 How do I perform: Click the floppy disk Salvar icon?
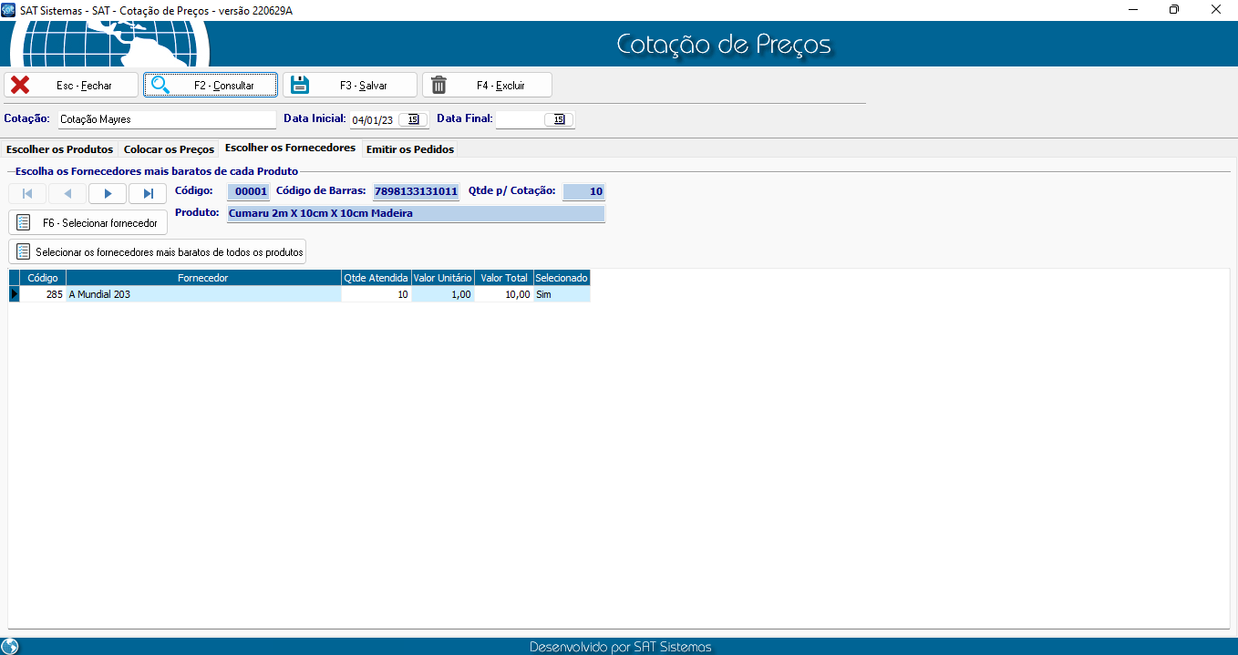pyautogui.click(x=300, y=86)
